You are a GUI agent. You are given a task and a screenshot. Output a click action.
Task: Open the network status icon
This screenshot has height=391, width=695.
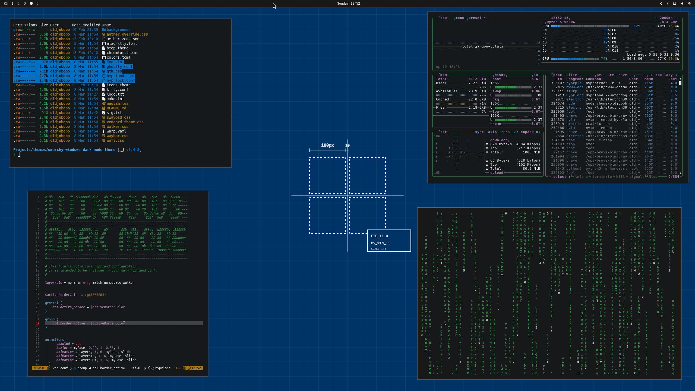(675, 4)
